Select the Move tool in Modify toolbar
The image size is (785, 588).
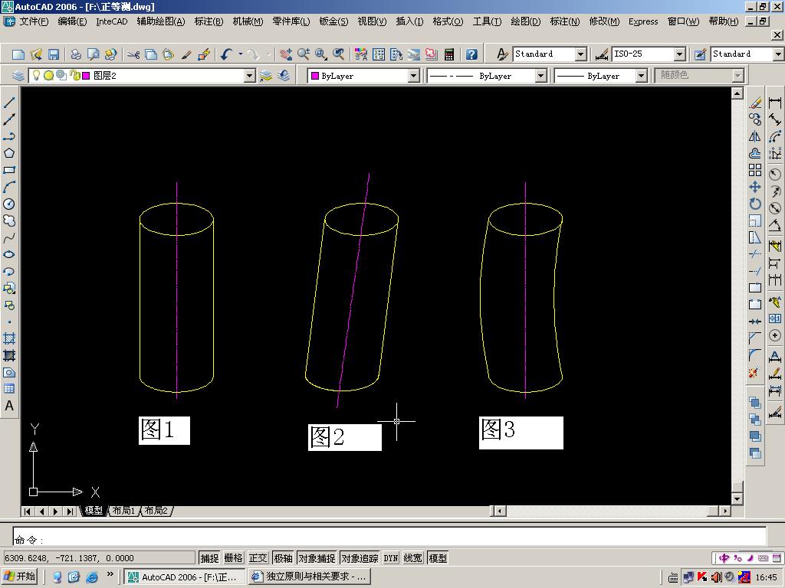tap(755, 187)
